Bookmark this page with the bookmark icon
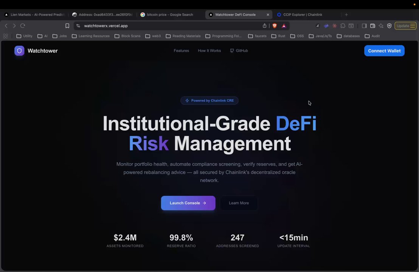 [67, 26]
